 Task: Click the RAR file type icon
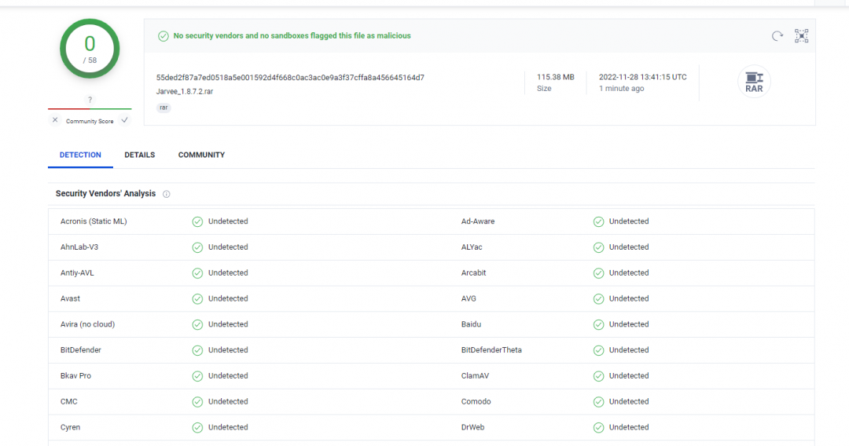pos(754,82)
